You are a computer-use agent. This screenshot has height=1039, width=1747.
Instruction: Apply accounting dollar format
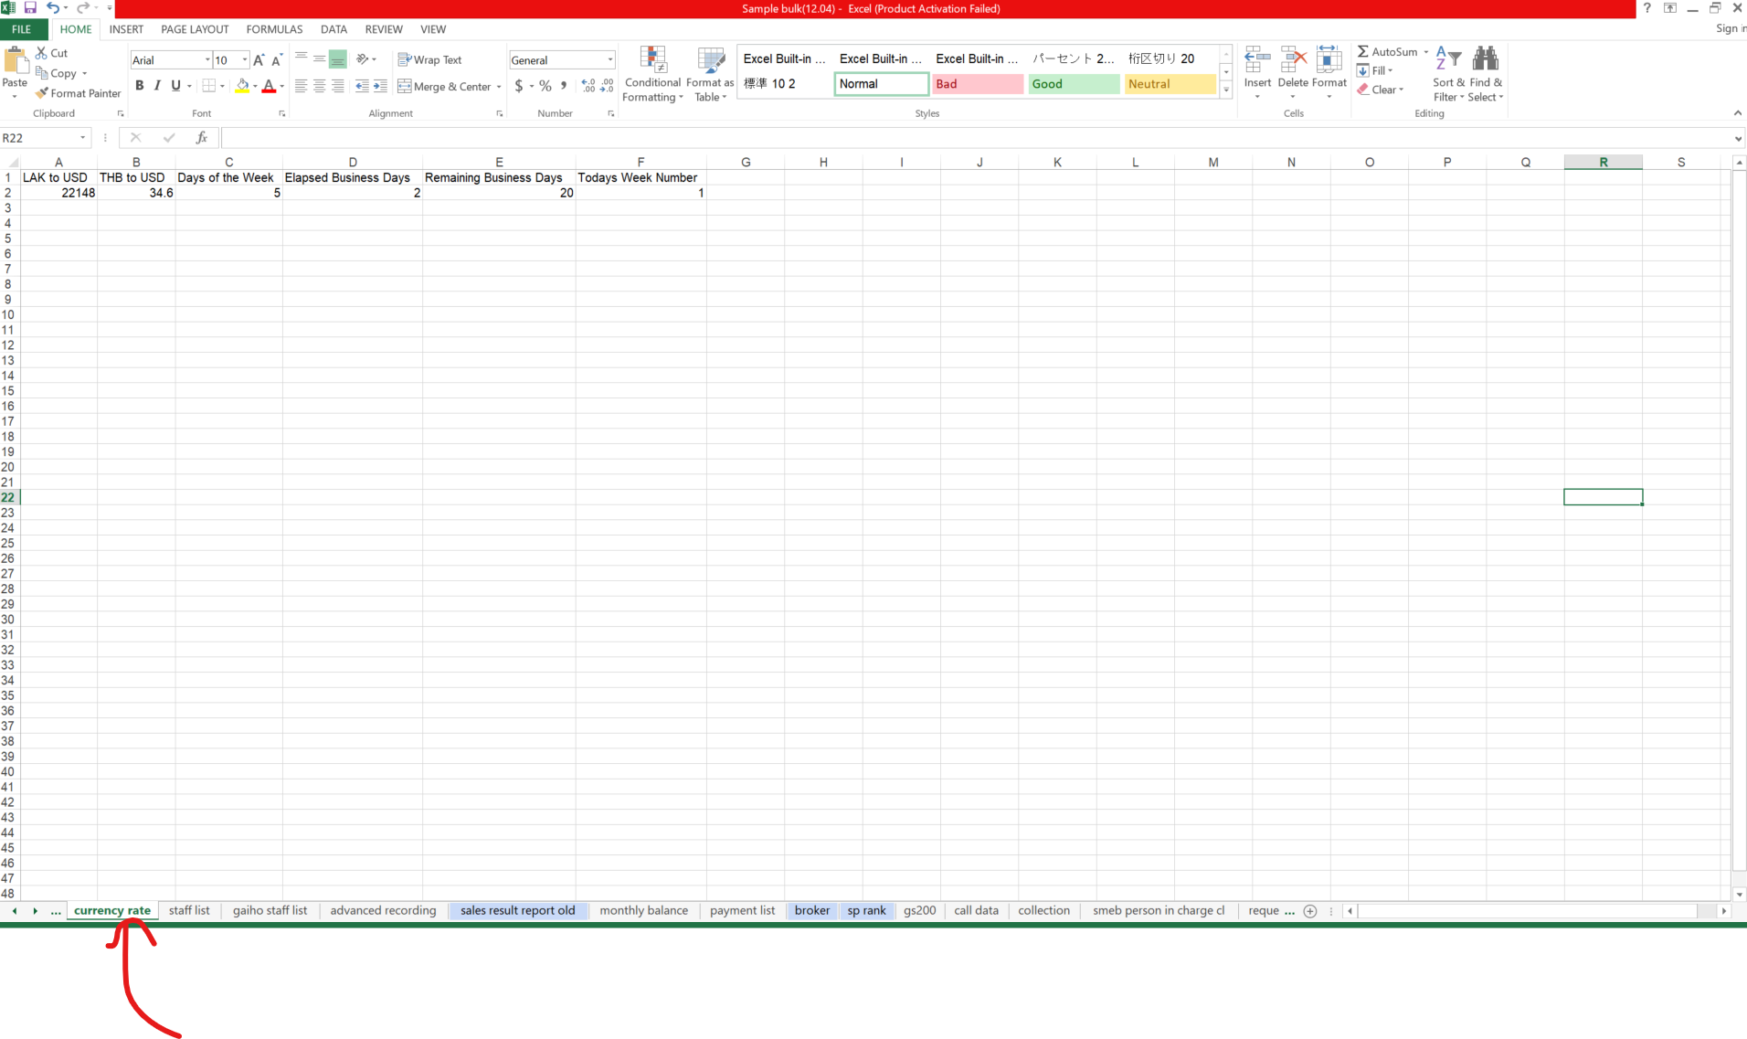point(519,86)
